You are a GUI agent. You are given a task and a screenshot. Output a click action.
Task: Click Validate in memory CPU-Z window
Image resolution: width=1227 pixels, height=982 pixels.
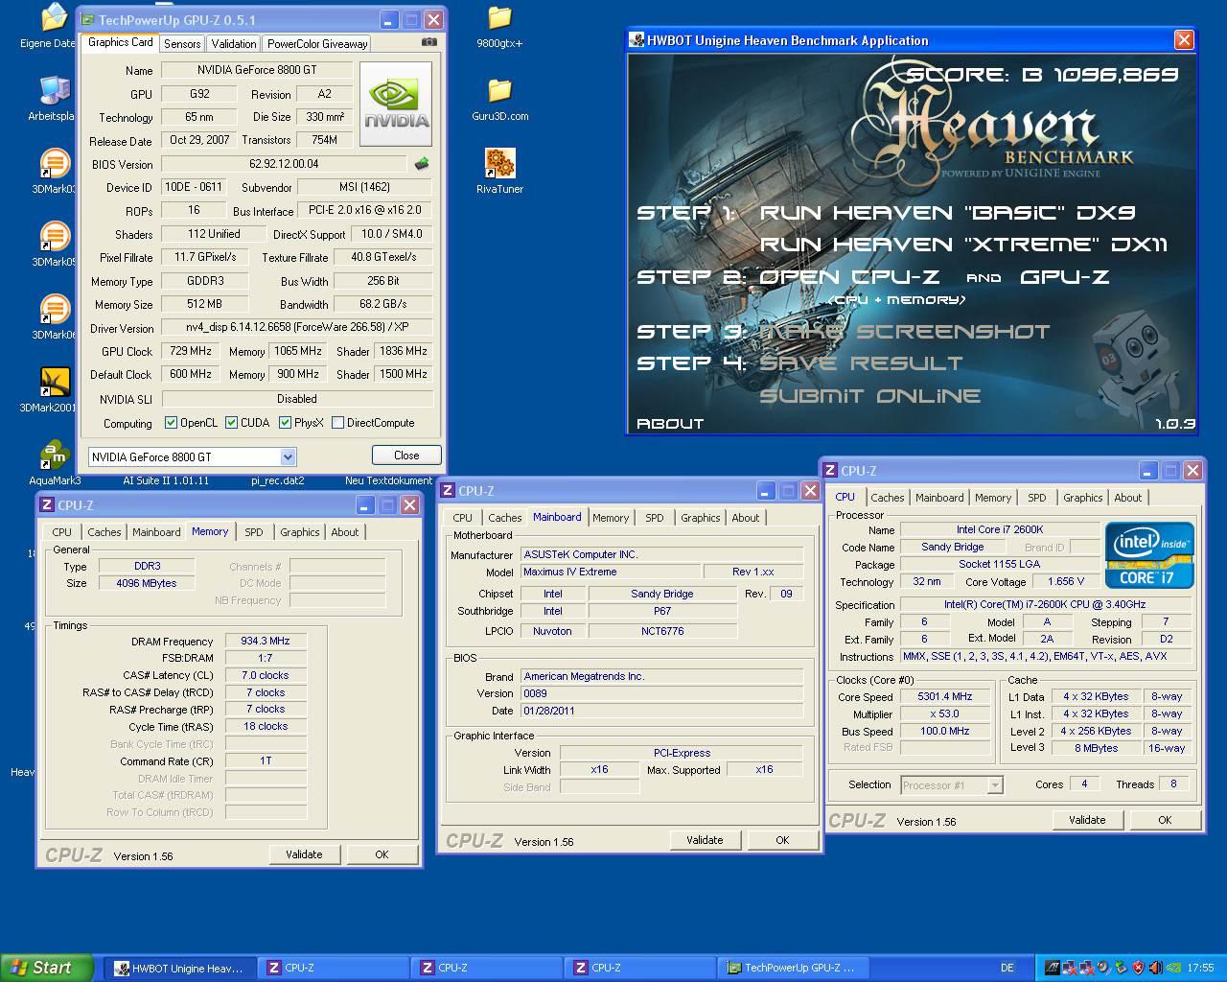coord(304,854)
